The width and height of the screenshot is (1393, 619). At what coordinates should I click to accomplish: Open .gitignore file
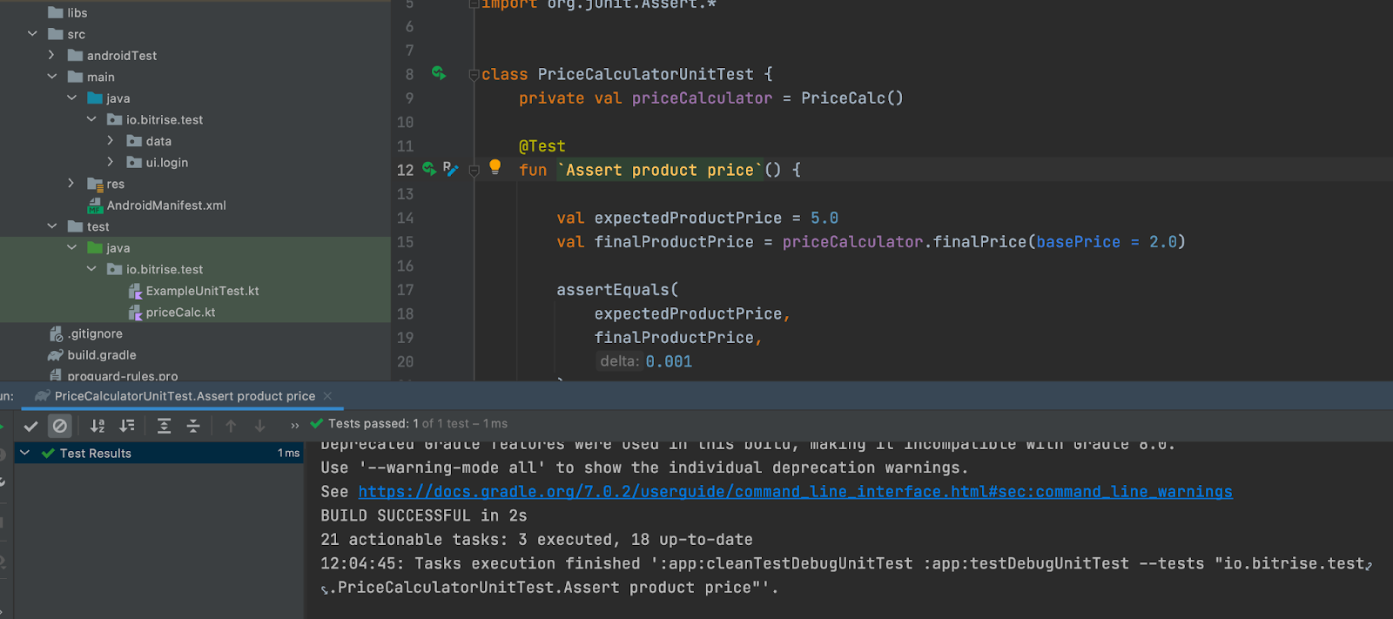tap(96, 333)
